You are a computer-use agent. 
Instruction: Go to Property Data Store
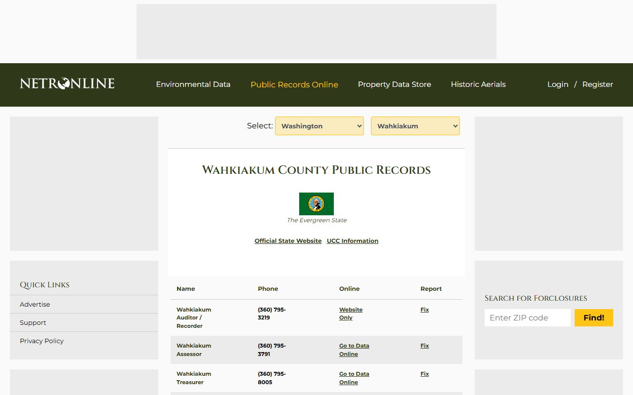click(x=395, y=84)
